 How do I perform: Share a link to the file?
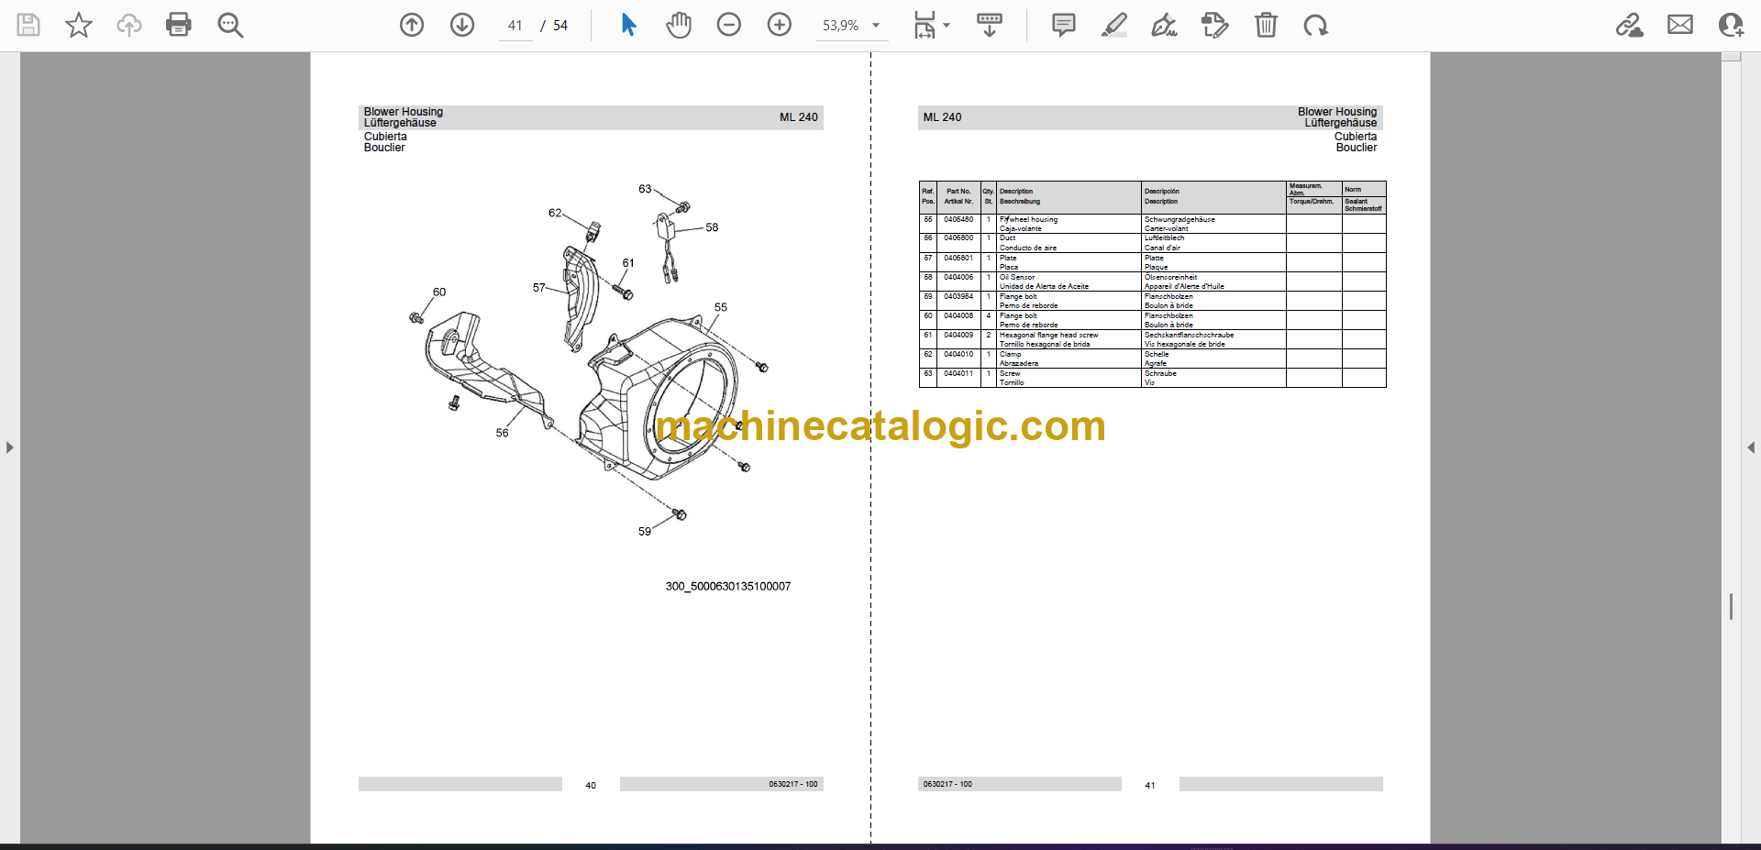pos(1630,25)
